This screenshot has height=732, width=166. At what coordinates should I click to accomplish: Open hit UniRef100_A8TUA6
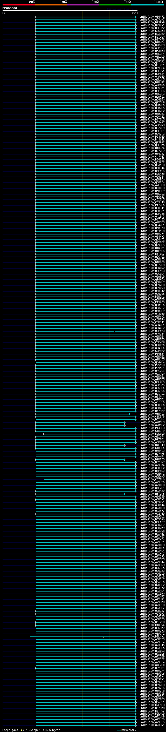click(x=152, y=494)
